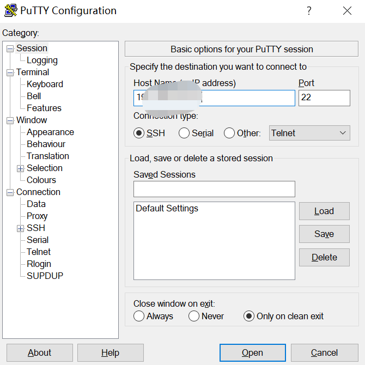Image resolution: width=365 pixels, height=365 pixels.
Task: Choose the Other connection type radio
Action: pos(229,133)
